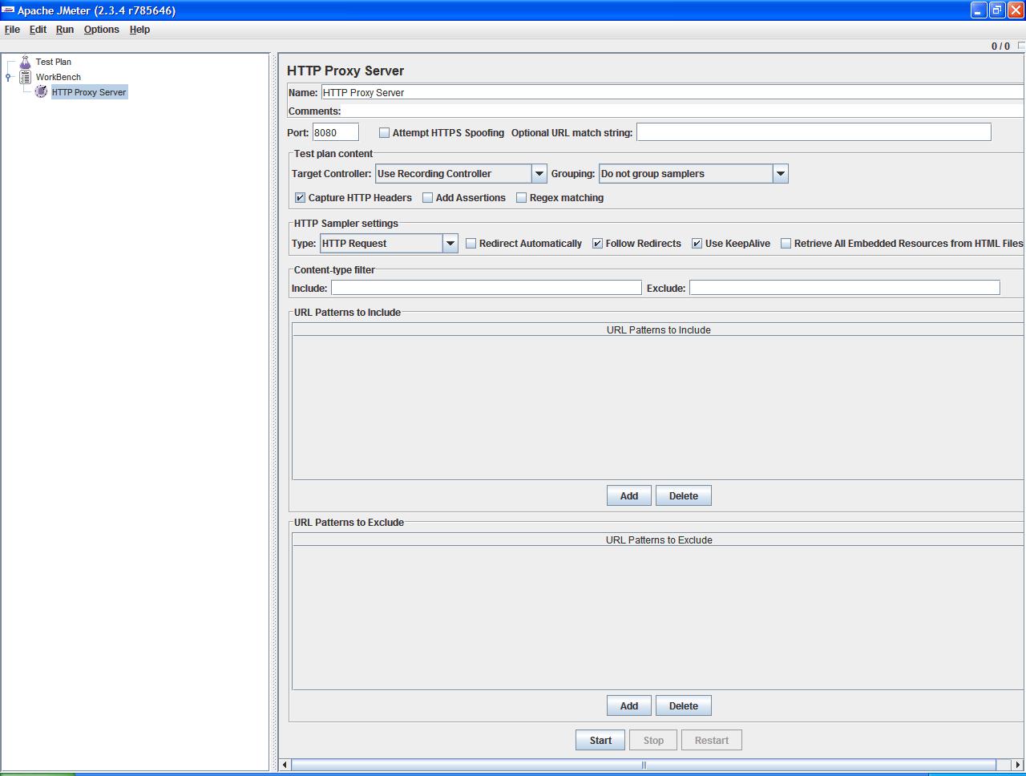Delete a URL pattern to include
The image size is (1026, 776).
click(684, 496)
